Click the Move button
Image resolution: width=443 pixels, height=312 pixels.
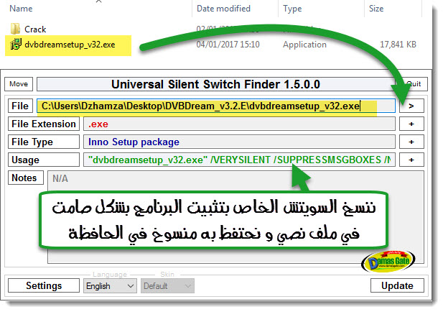(19, 84)
